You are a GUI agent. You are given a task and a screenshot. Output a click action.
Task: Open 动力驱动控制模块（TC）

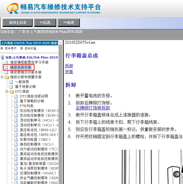(39, 149)
